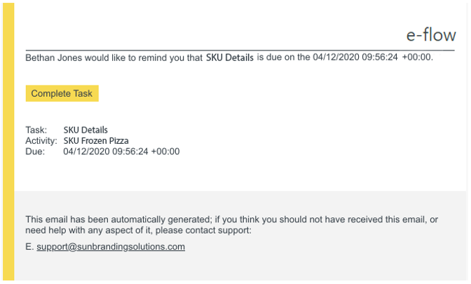
Task: Click the Activity: field label
Action: coord(41,141)
